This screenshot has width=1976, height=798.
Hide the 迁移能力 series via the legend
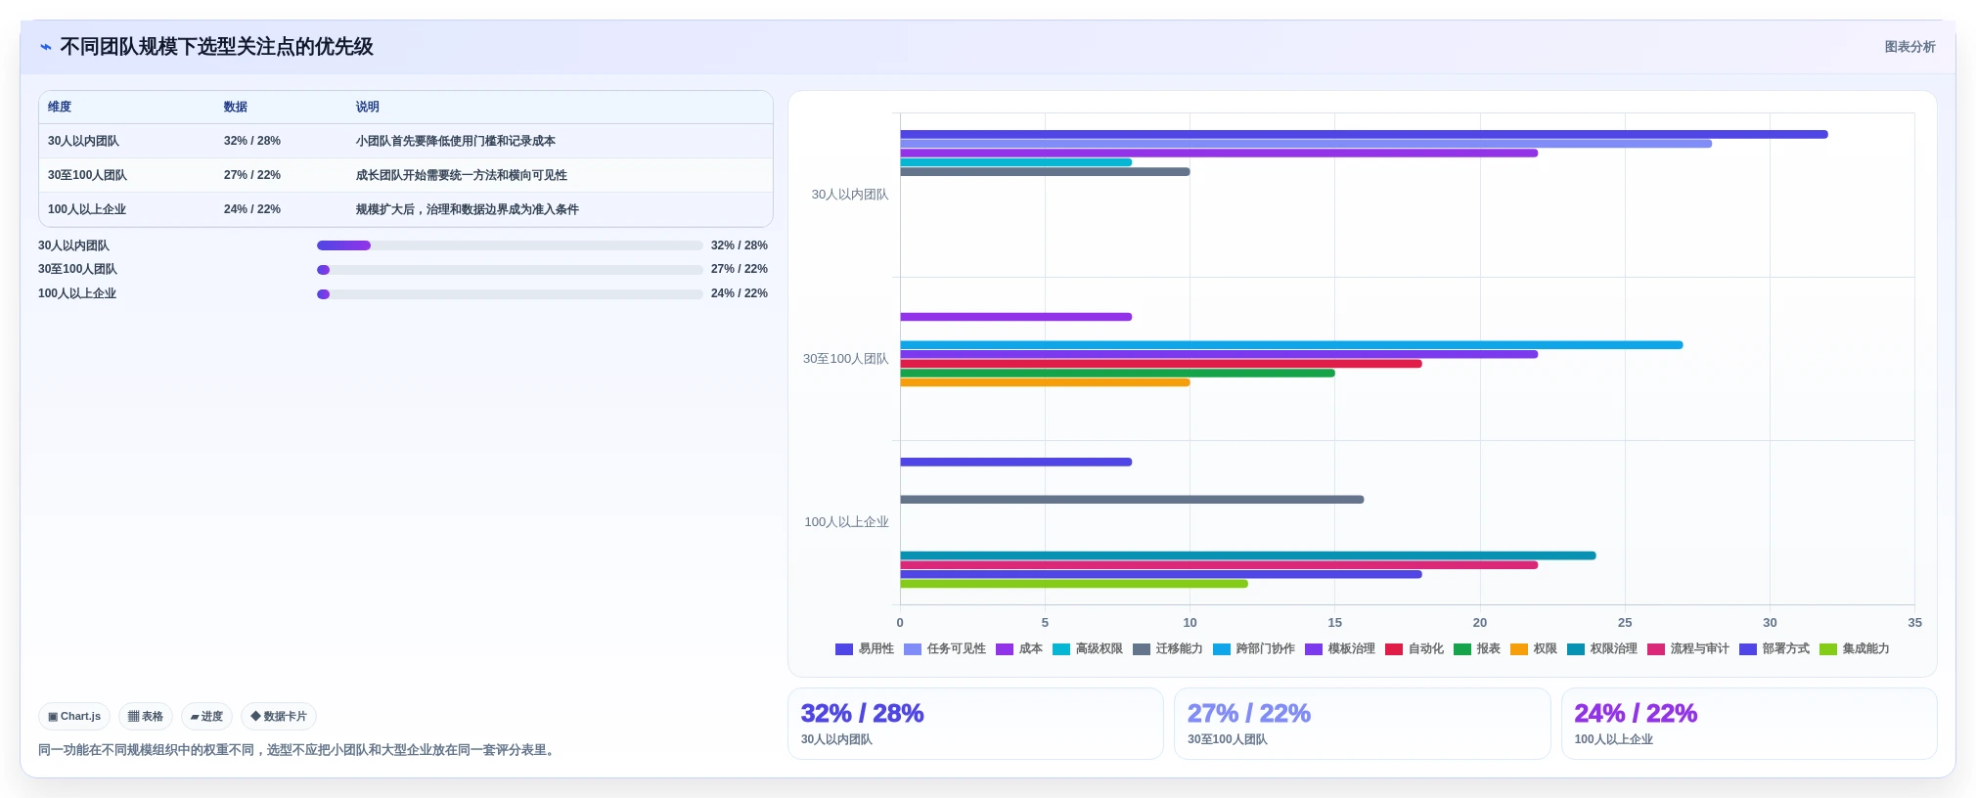(x=1168, y=649)
